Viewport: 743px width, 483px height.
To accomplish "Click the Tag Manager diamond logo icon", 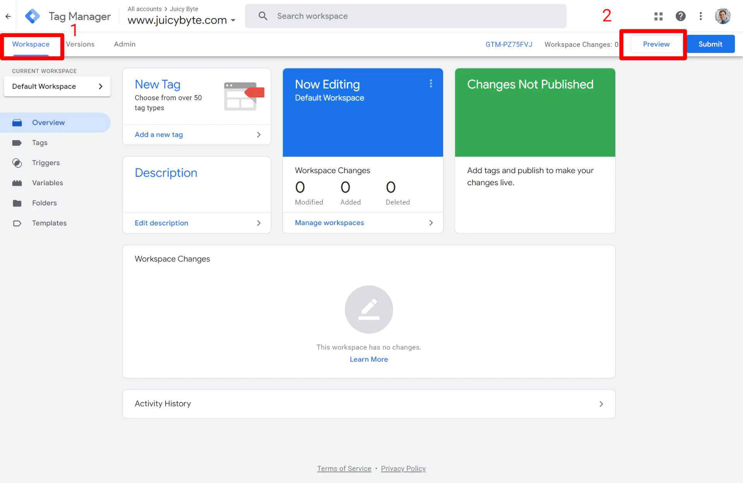I will 33,16.
